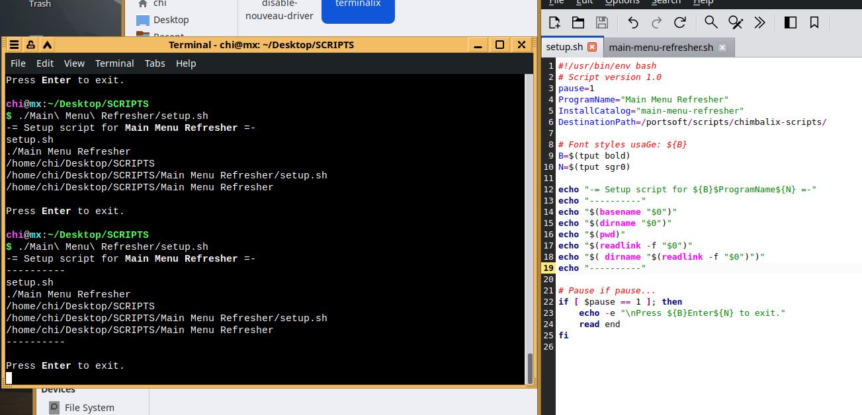The image size is (862, 415).
Task: Open the Help menu in the text editor
Action: (x=703, y=3)
